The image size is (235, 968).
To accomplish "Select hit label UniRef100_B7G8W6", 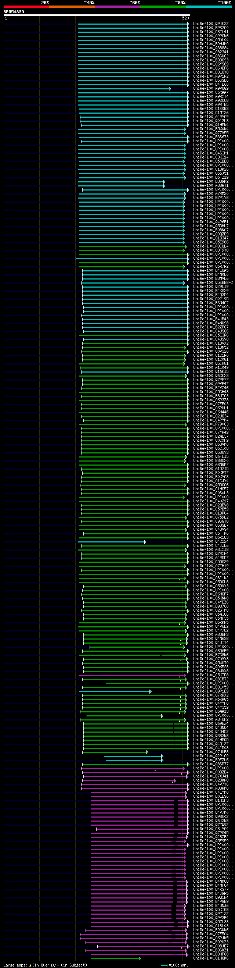I will (x=211, y=655).
